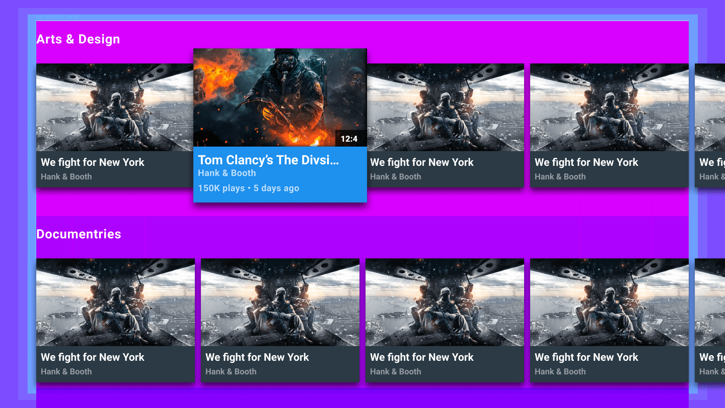Open the first card in the Documentries row
Viewport: 725px width, 408px height.
(116, 320)
